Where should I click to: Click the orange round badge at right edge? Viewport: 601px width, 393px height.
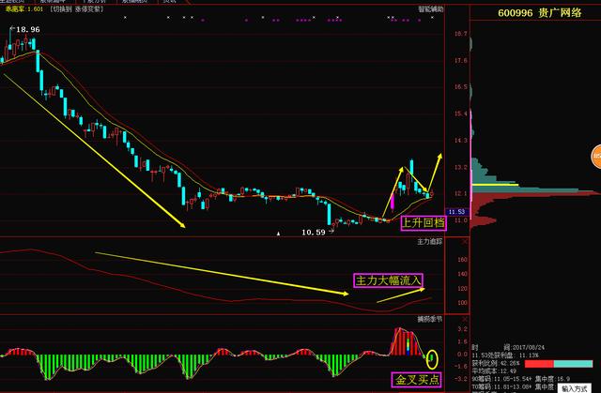tap(595, 156)
